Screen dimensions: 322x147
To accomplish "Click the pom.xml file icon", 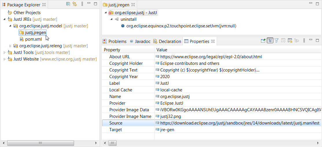I will pos(22,39).
